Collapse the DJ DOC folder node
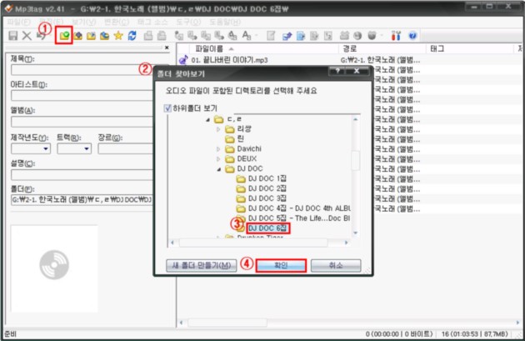525x341 pixels. point(218,169)
